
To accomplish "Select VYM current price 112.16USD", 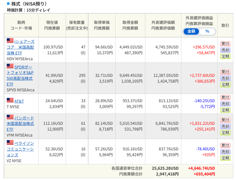I will pyautogui.click(x=53, y=124).
